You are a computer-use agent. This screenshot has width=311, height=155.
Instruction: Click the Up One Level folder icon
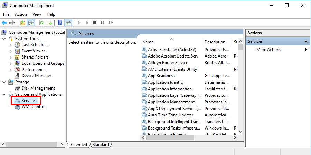point(23,23)
